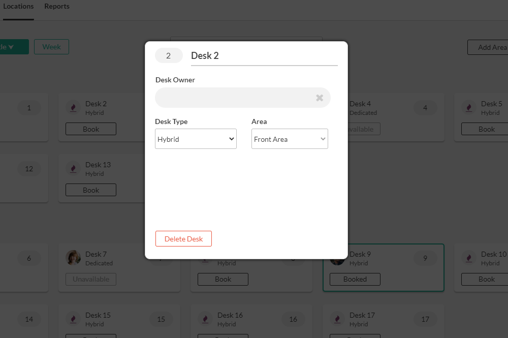The width and height of the screenshot is (508, 338).
Task: Book Desk 2 from background card
Action: (x=91, y=129)
